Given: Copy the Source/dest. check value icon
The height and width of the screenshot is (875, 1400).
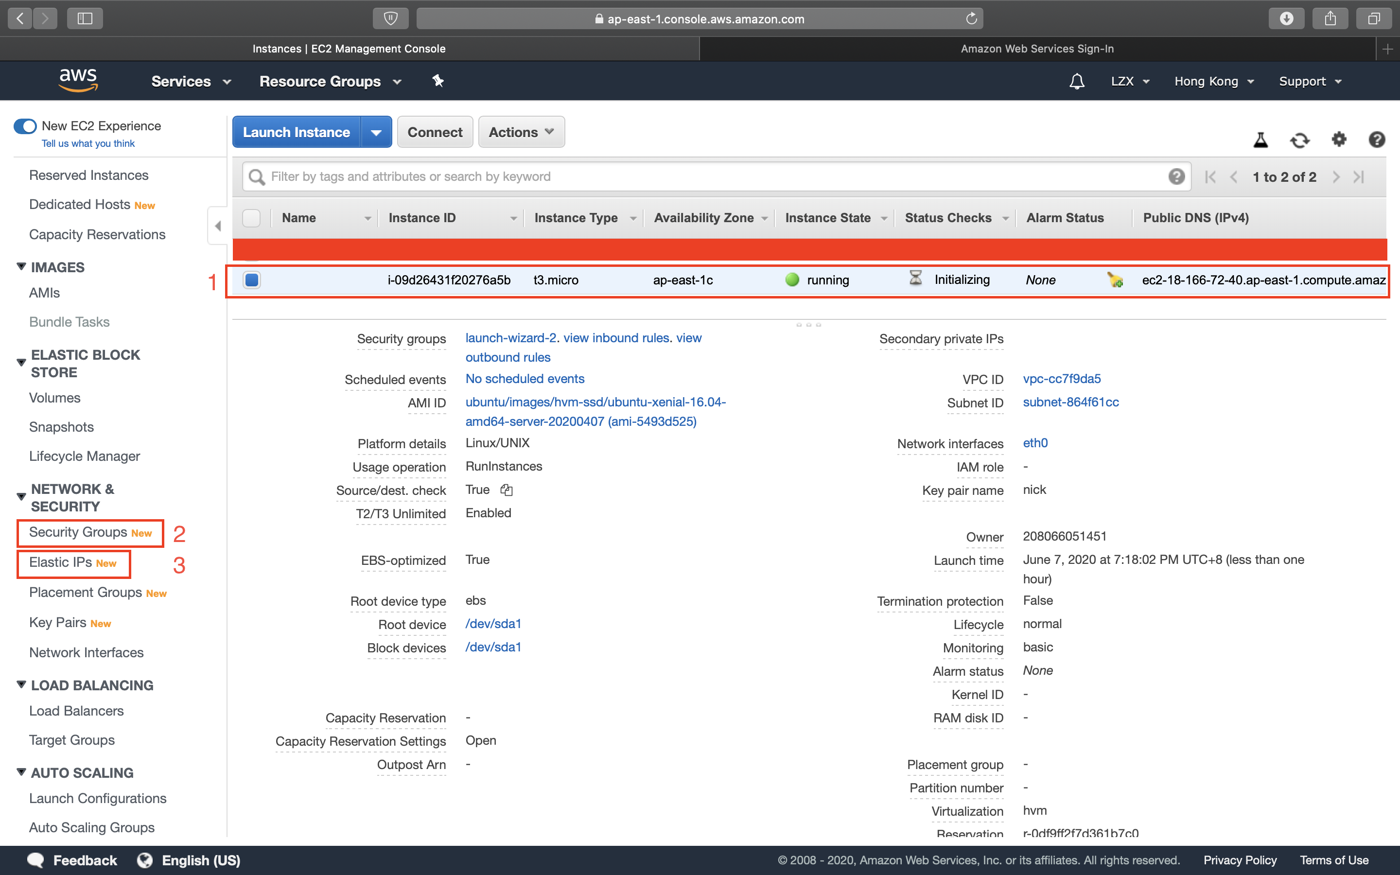Looking at the screenshot, I should 507,490.
